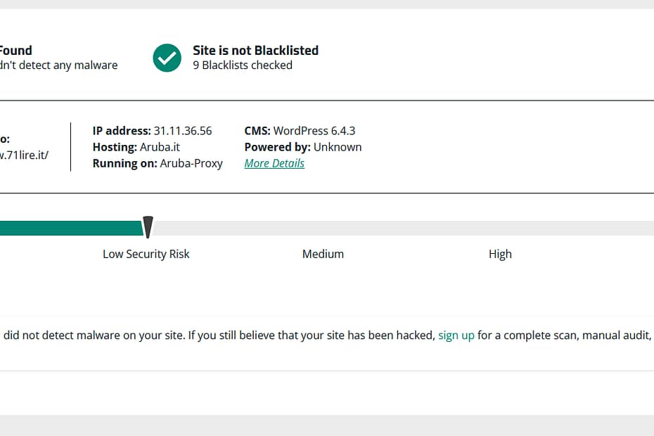
Task: Click the "did not detect malware" message
Action: pyautogui.click(x=211, y=335)
